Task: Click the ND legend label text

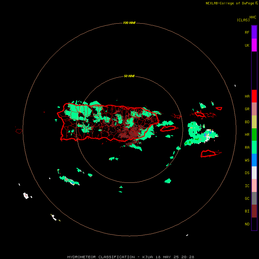Action: pos(247,224)
